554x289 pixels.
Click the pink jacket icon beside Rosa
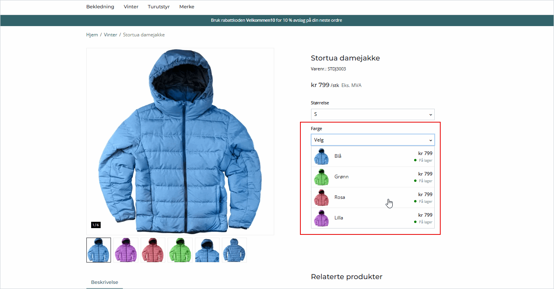coord(321,198)
